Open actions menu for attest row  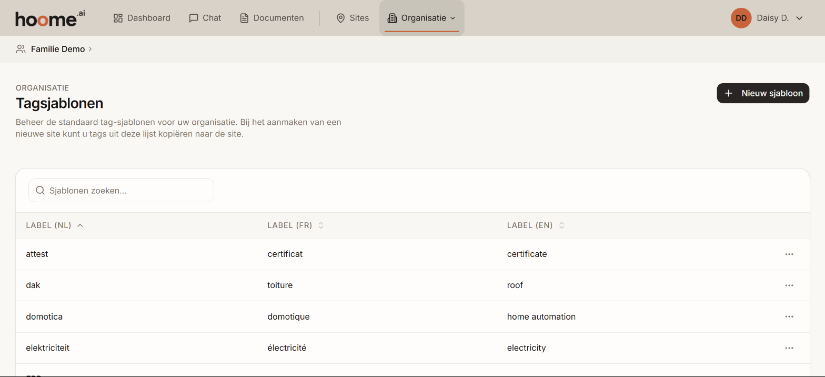(x=789, y=254)
